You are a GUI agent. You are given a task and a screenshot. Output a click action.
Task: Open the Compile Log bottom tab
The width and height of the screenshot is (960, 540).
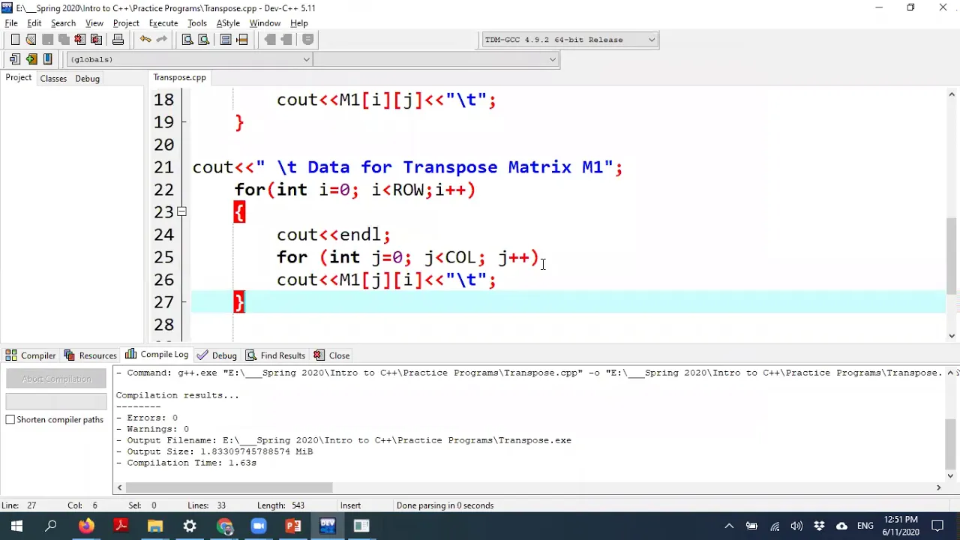coord(157,355)
